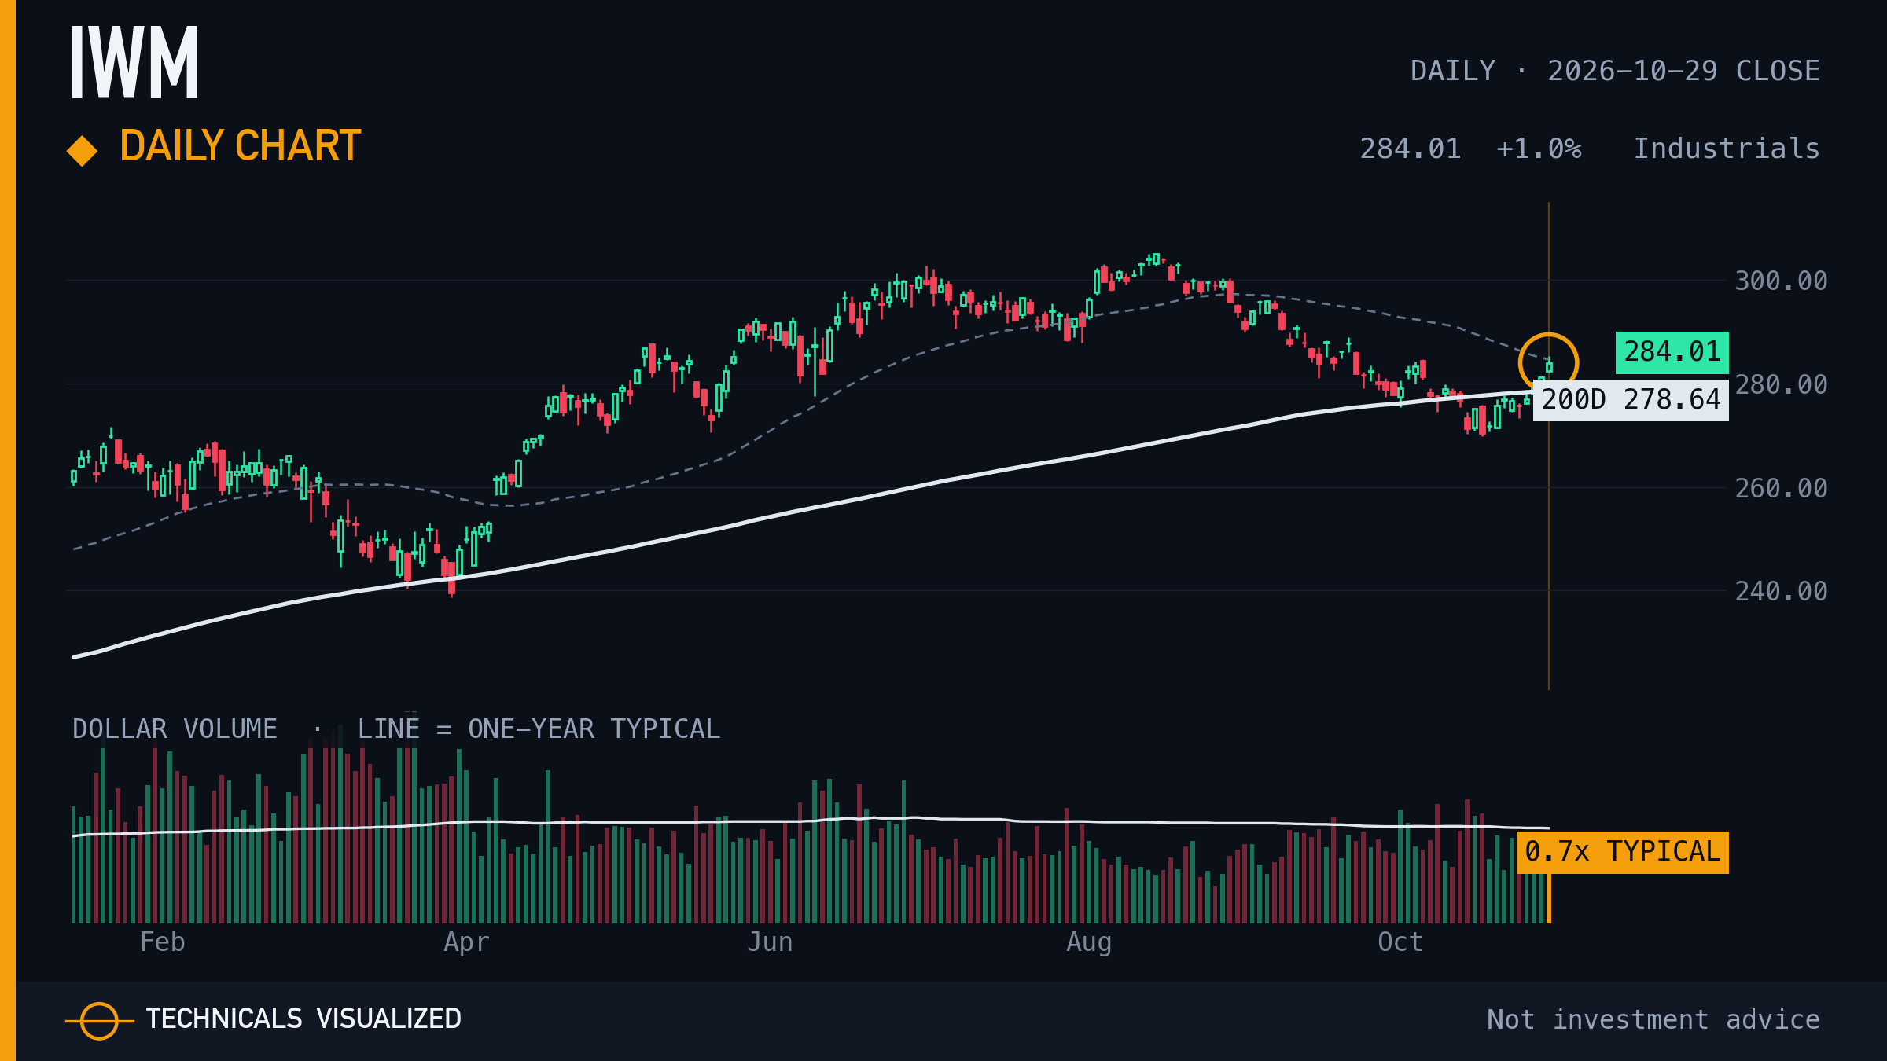Click the 2026-10-29 CLOSE date label
The height and width of the screenshot is (1061, 1887).
pos(1683,71)
